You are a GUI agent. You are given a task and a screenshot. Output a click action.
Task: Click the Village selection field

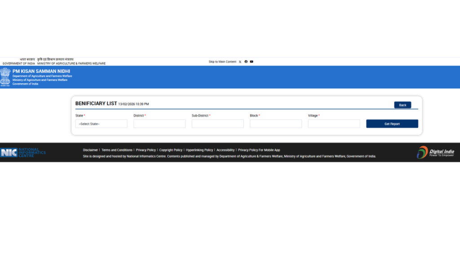tap(334, 124)
